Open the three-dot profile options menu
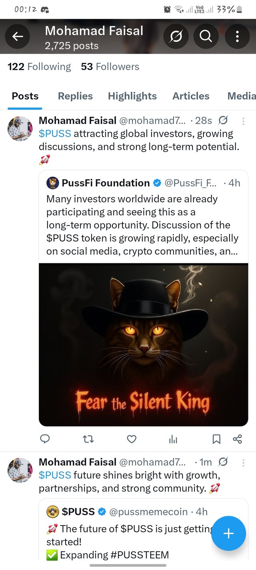 click(237, 37)
